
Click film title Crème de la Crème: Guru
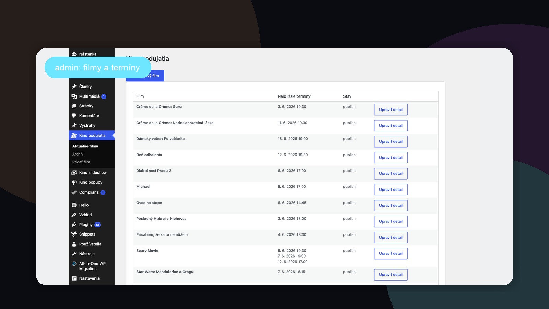click(159, 107)
